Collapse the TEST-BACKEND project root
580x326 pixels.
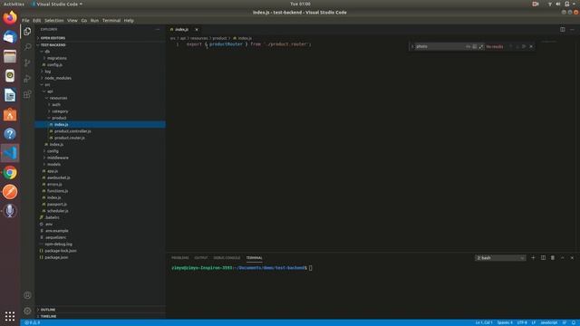point(53,44)
